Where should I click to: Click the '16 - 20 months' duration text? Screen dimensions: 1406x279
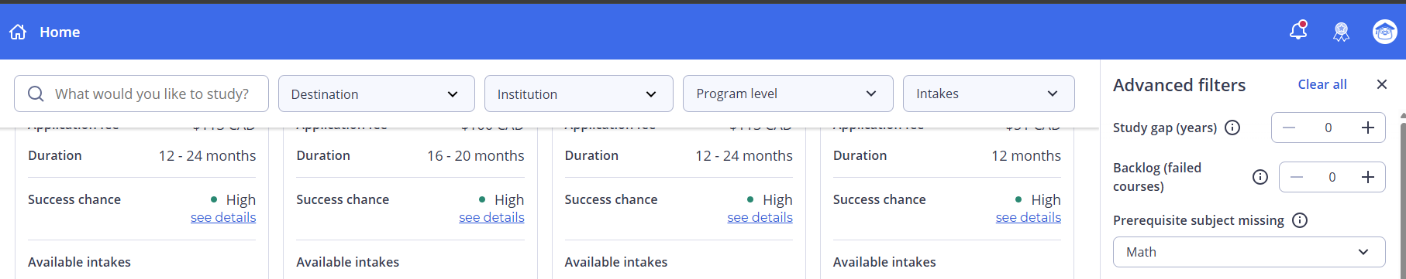476,155
